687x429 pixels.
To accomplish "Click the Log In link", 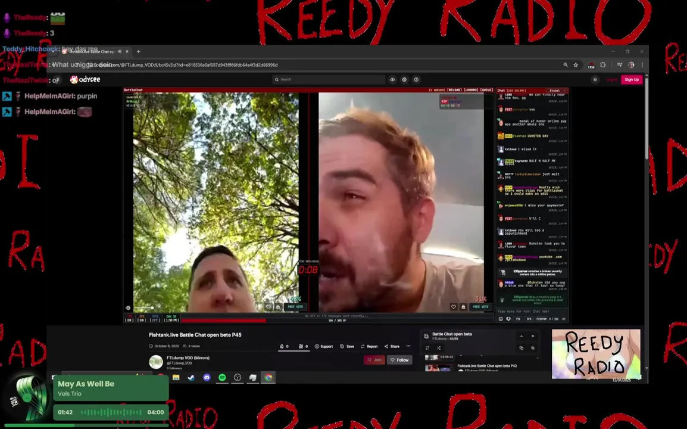I will pos(611,79).
